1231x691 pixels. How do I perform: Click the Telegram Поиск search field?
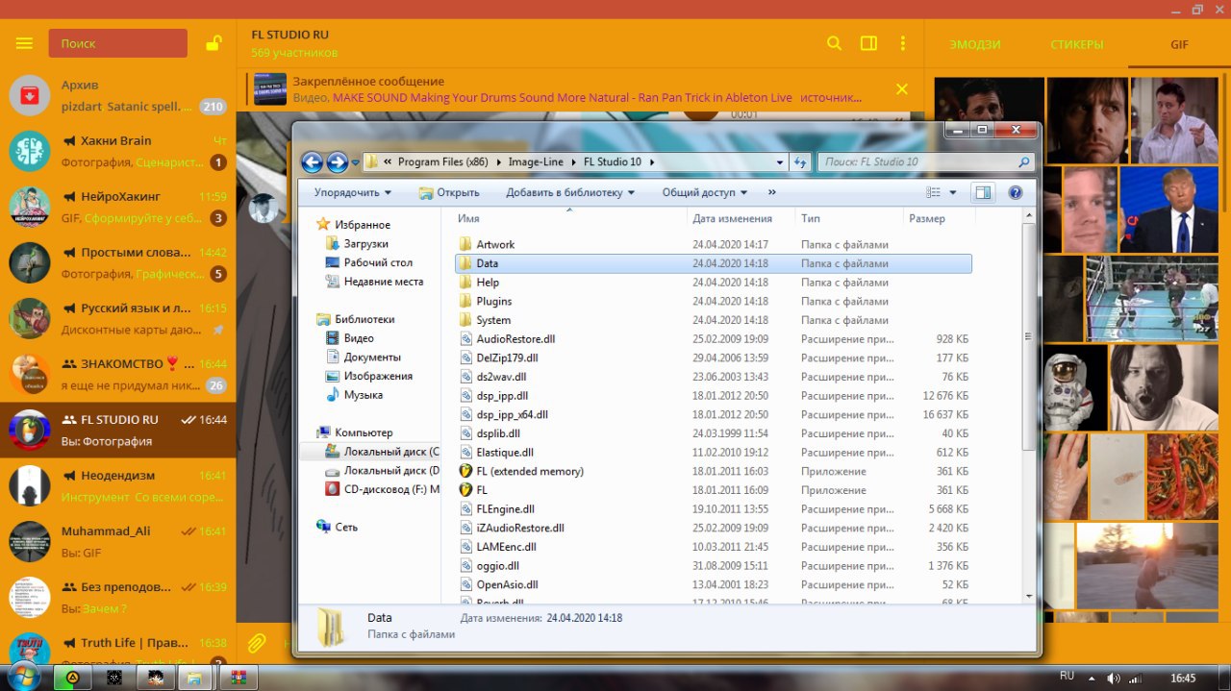[118, 43]
